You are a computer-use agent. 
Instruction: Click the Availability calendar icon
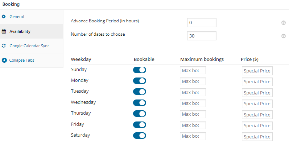4,31
